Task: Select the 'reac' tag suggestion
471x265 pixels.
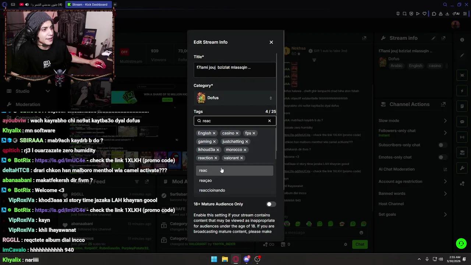Action: [234, 170]
